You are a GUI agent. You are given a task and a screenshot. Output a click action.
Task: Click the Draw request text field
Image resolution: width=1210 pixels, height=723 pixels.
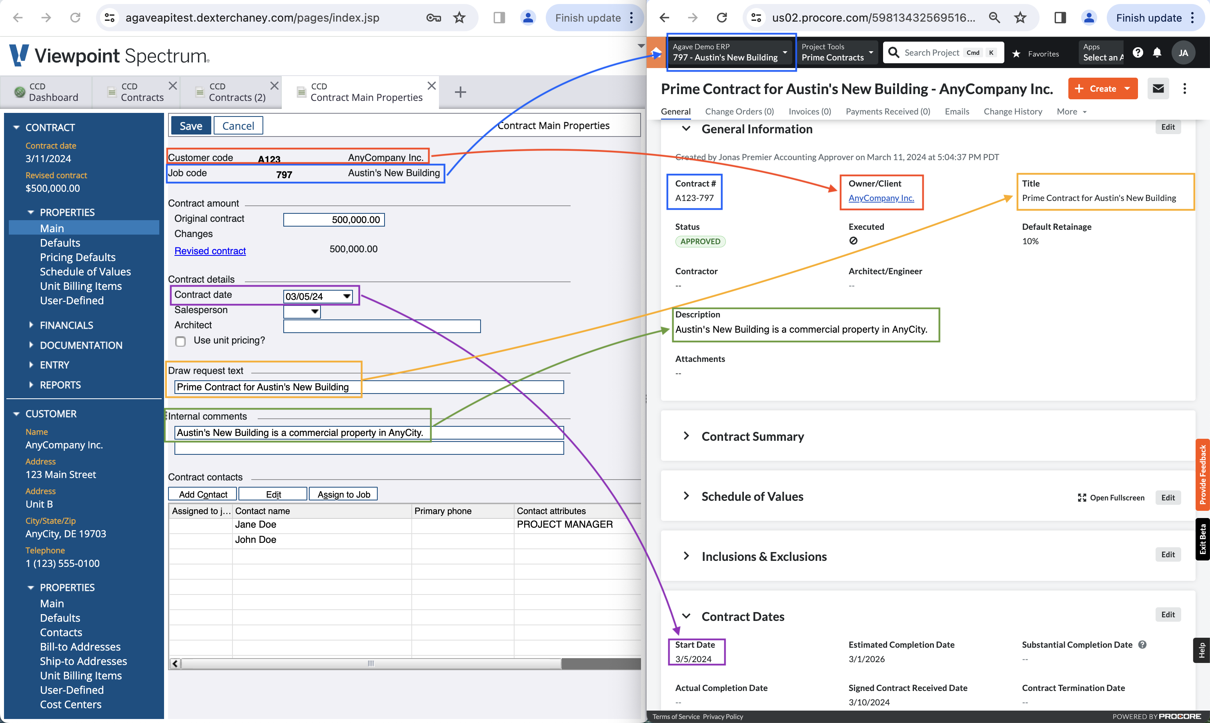click(369, 387)
